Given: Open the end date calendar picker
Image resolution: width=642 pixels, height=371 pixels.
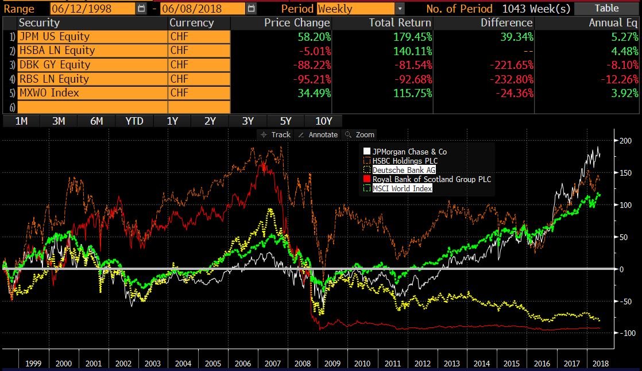Looking at the screenshot, I should pos(252,8).
